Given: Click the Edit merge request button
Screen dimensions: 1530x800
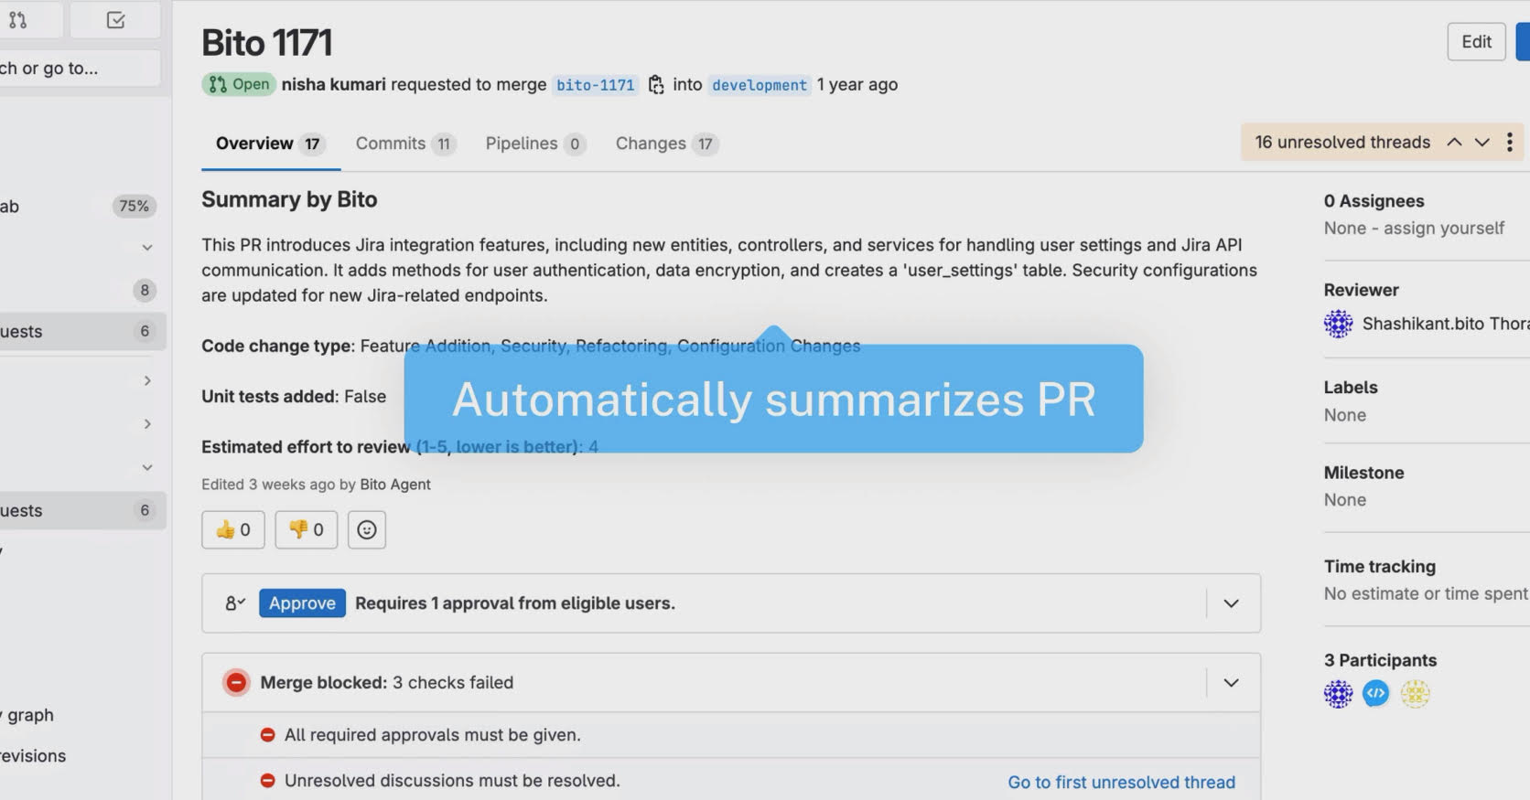Looking at the screenshot, I should (1475, 42).
